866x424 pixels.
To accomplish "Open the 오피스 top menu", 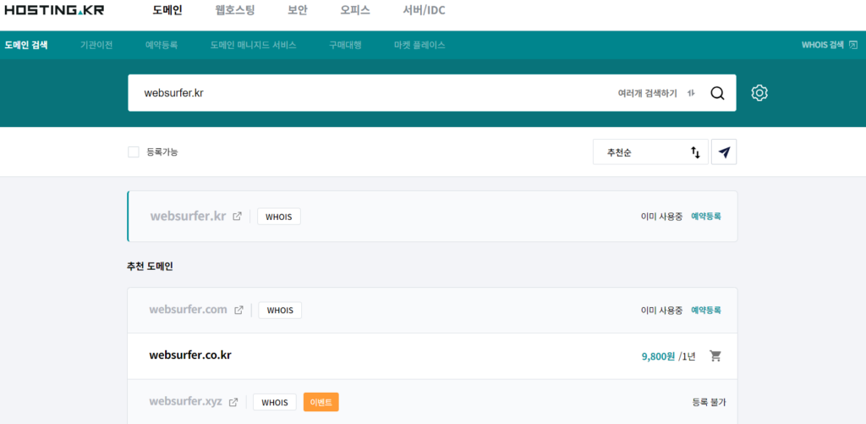I will coord(355,10).
